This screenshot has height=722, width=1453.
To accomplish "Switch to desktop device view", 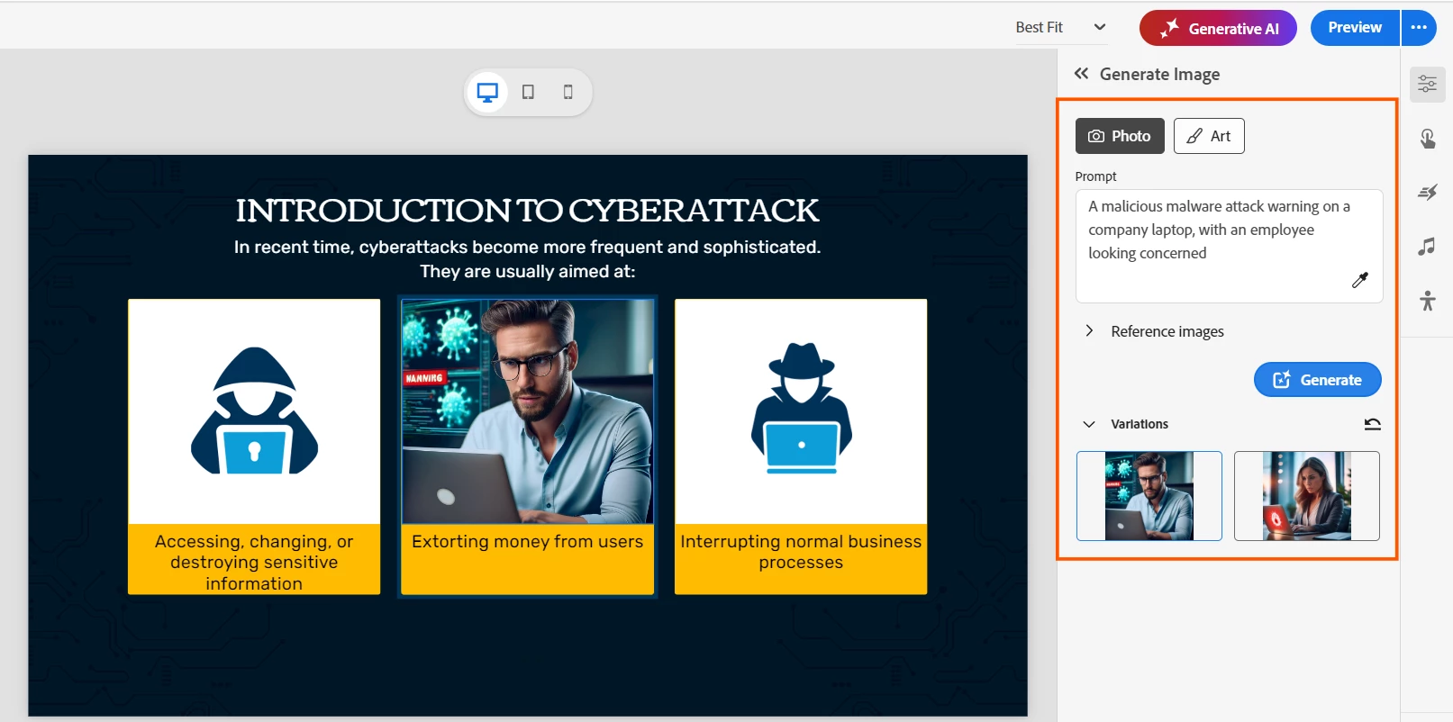I will (x=487, y=92).
